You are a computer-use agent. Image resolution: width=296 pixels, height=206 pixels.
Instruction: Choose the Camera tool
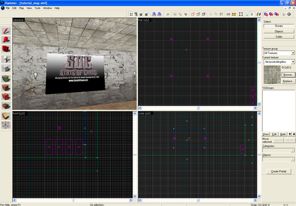click(6, 49)
